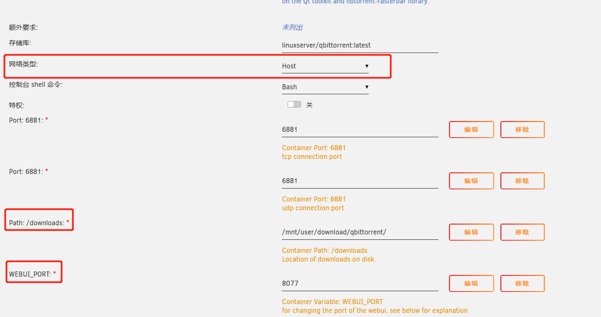This screenshot has height=317, width=601.
Task: Click 移除 next to the downloads path
Action: 522,232
